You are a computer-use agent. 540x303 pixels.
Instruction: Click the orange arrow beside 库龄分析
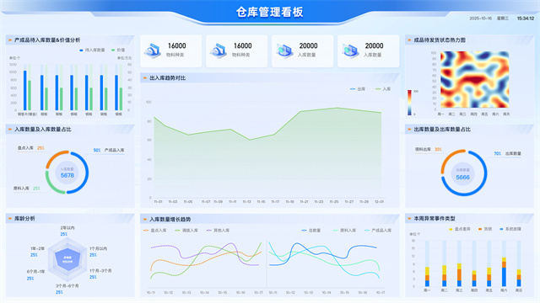(10, 219)
